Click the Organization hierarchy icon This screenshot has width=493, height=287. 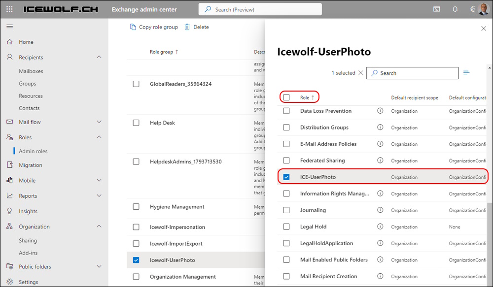(10, 226)
